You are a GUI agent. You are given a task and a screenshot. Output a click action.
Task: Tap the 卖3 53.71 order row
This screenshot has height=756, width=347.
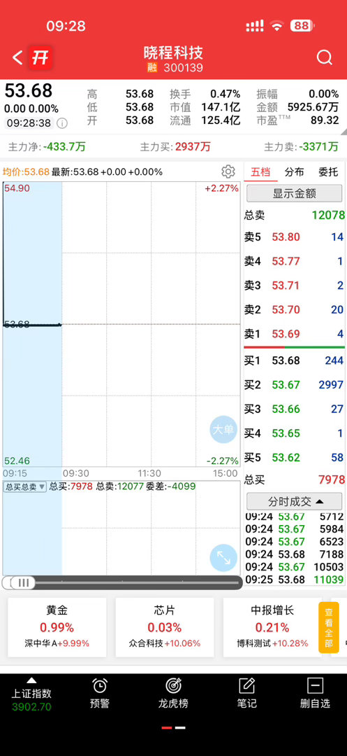click(294, 286)
